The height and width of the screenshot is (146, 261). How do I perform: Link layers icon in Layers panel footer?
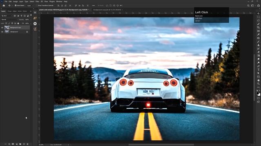tap(5, 144)
